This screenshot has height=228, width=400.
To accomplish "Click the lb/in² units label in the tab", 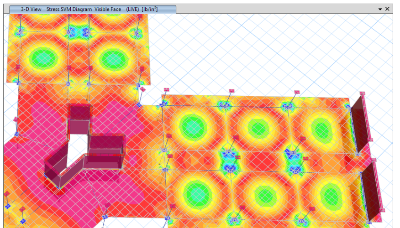I will 152,9.
